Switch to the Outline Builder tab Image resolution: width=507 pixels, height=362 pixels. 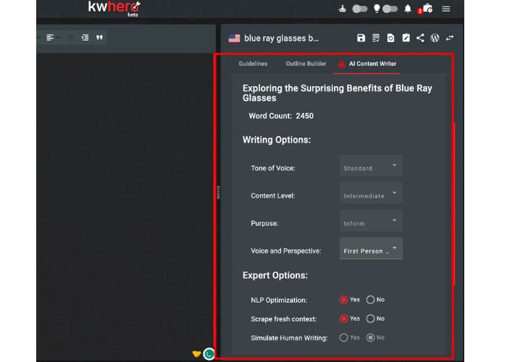[x=306, y=64]
